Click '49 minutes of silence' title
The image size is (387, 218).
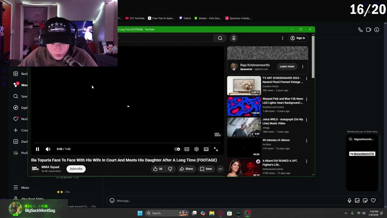[x=276, y=140]
